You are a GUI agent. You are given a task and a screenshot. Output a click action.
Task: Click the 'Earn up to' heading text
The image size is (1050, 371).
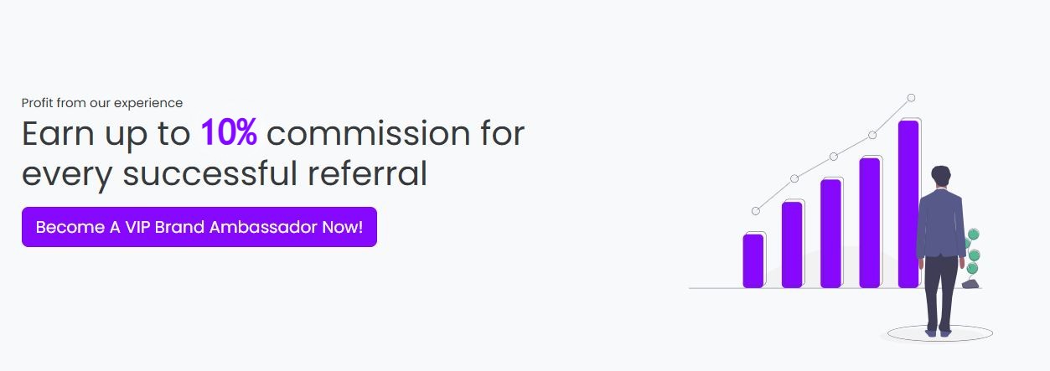click(x=107, y=134)
